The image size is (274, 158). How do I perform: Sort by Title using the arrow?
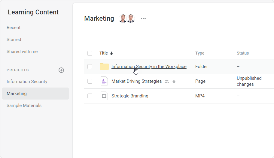point(111,53)
